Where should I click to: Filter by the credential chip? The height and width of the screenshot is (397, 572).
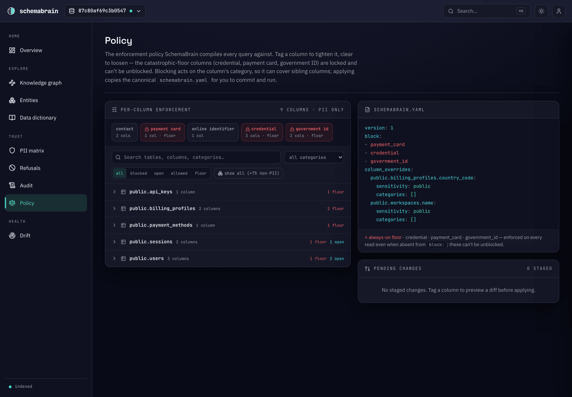coord(262,132)
